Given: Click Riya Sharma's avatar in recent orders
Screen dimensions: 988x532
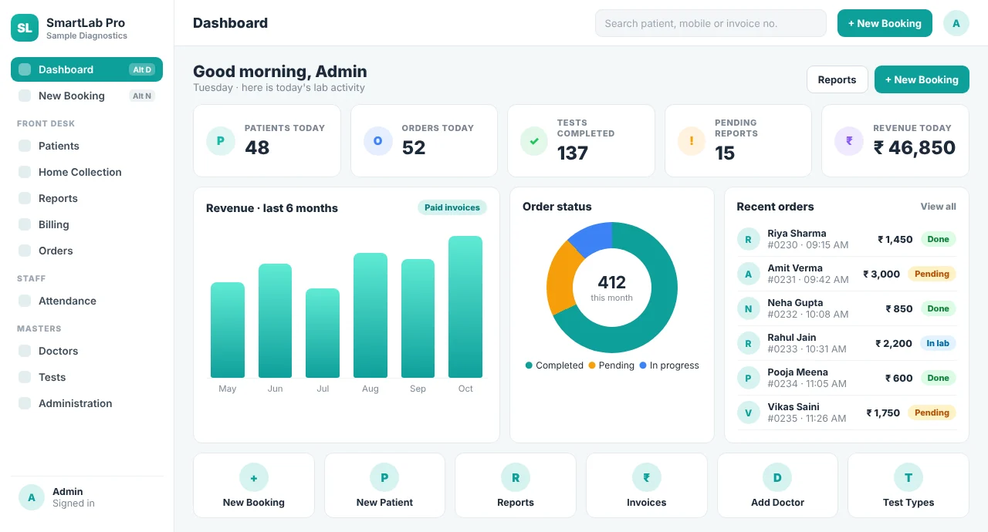Looking at the screenshot, I should [748, 239].
